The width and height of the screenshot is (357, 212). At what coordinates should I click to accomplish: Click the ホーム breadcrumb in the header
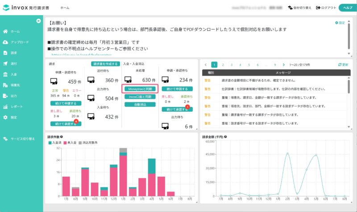tap(65, 8)
